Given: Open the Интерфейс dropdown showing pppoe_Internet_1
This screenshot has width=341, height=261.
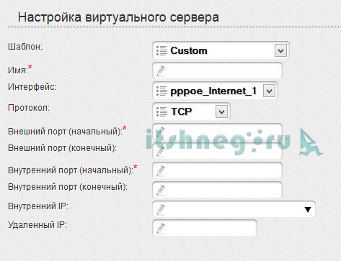Looking at the screenshot, I should pyautogui.click(x=215, y=91).
